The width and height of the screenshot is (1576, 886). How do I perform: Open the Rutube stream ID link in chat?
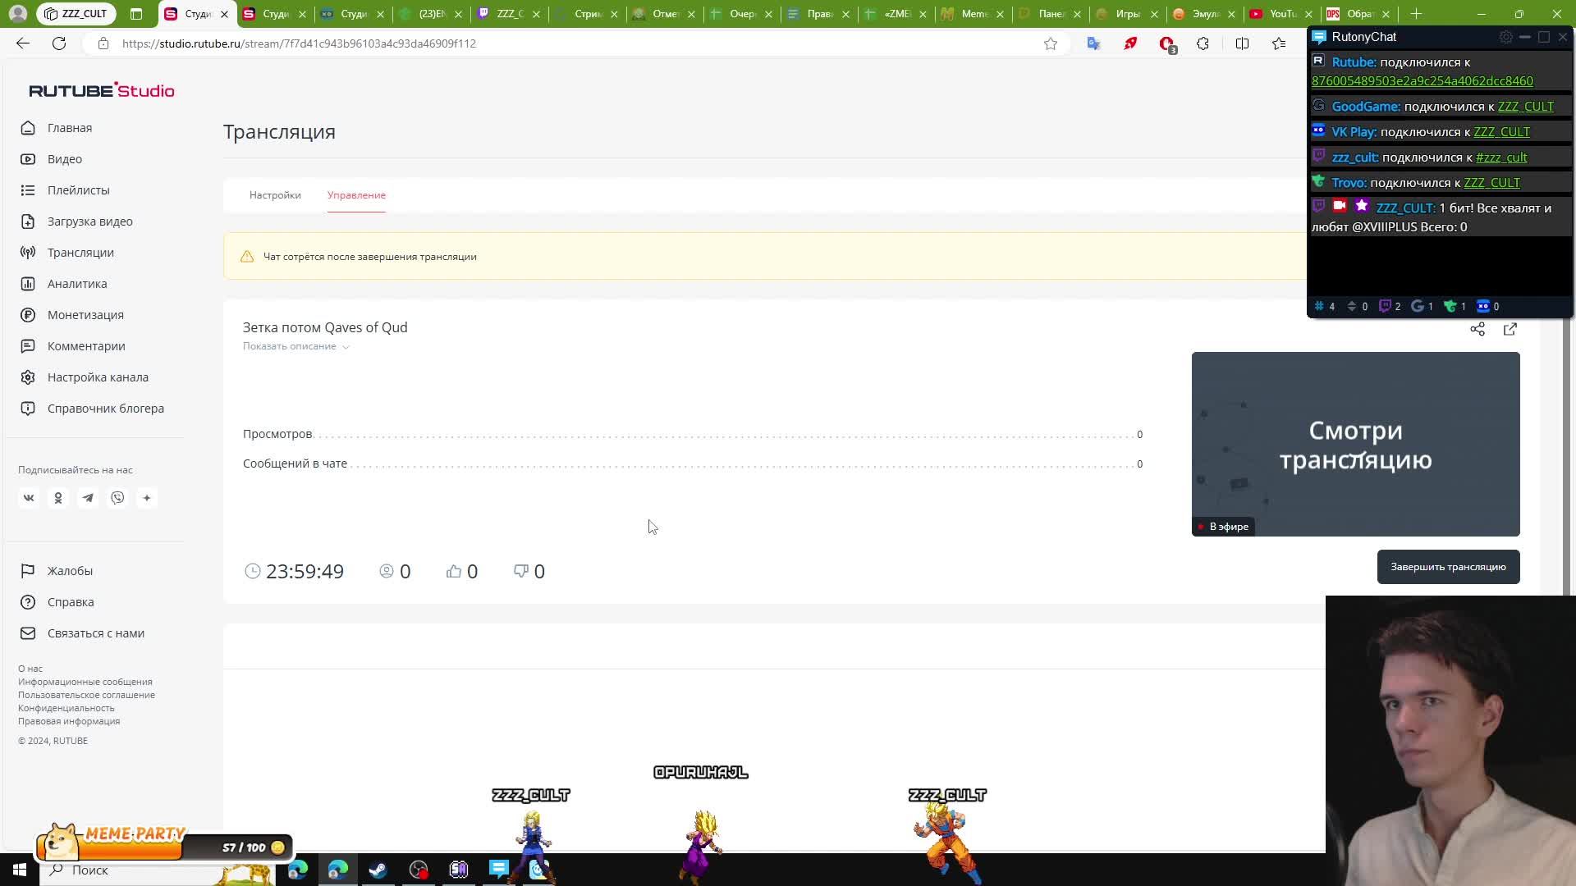(x=1422, y=81)
